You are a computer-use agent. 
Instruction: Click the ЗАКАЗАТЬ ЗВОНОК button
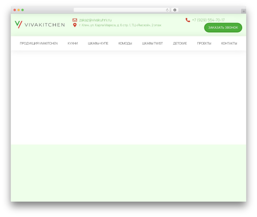223,28
